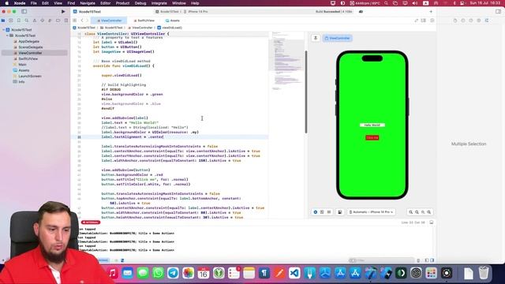
Task: Switch to the ViewController editor tab
Action: (x=109, y=21)
